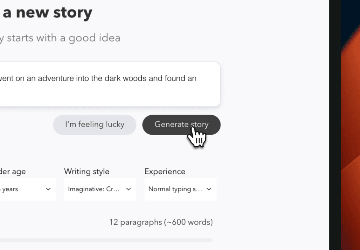Click the I'm feeling lucky button
The width and height of the screenshot is (360, 250).
click(x=94, y=124)
